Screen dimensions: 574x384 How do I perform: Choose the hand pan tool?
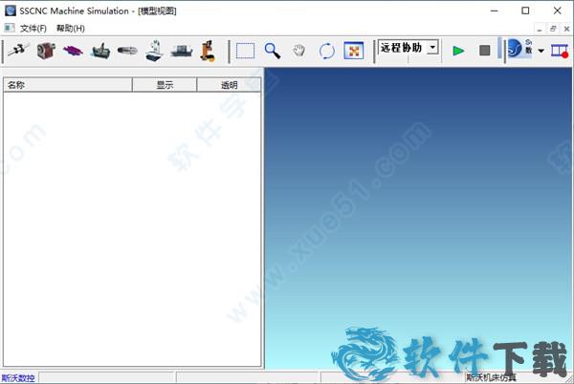[x=299, y=51]
